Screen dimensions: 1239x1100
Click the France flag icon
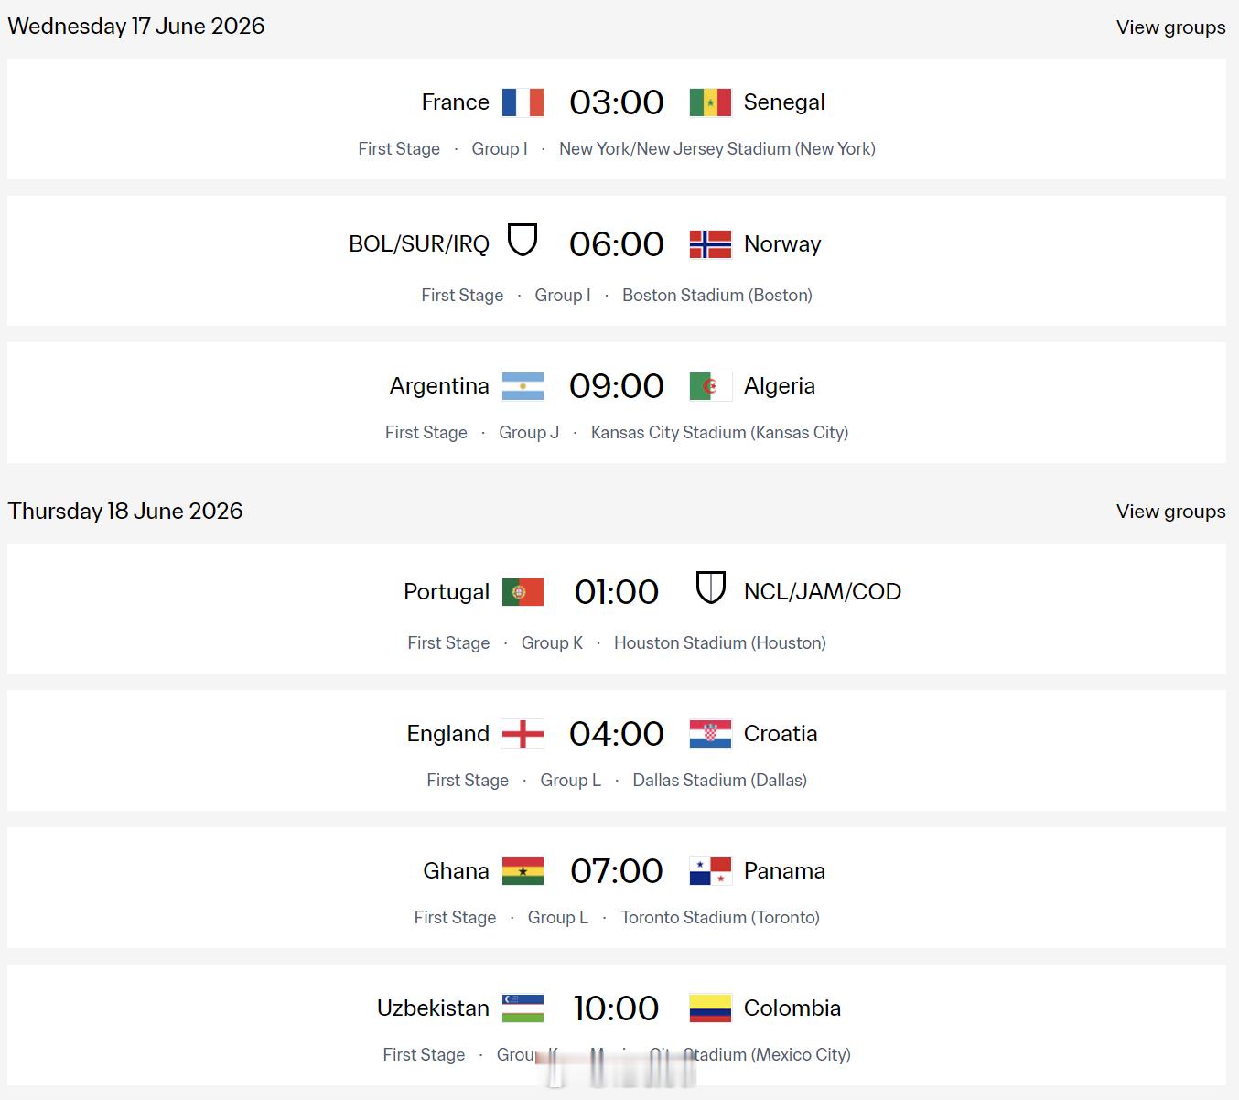523,102
